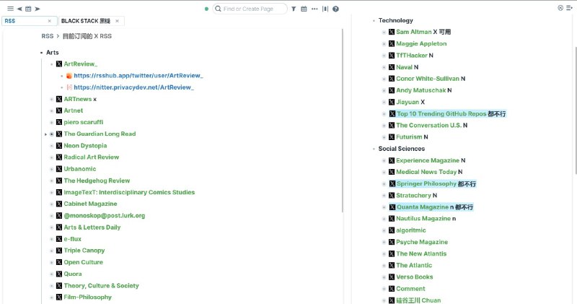This screenshot has width=577, height=304.
Task: Click the X icon beside The Atlantic
Action: (x=392, y=265)
